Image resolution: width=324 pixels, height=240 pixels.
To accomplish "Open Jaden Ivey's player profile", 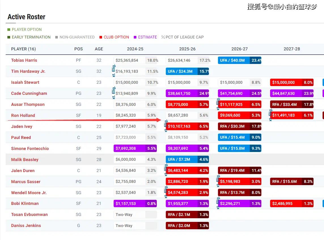I will coord(22,127).
